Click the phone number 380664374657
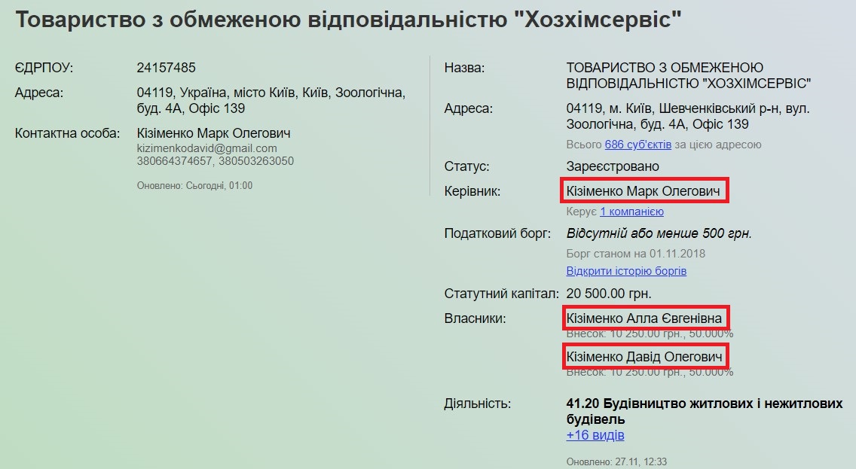 point(171,161)
